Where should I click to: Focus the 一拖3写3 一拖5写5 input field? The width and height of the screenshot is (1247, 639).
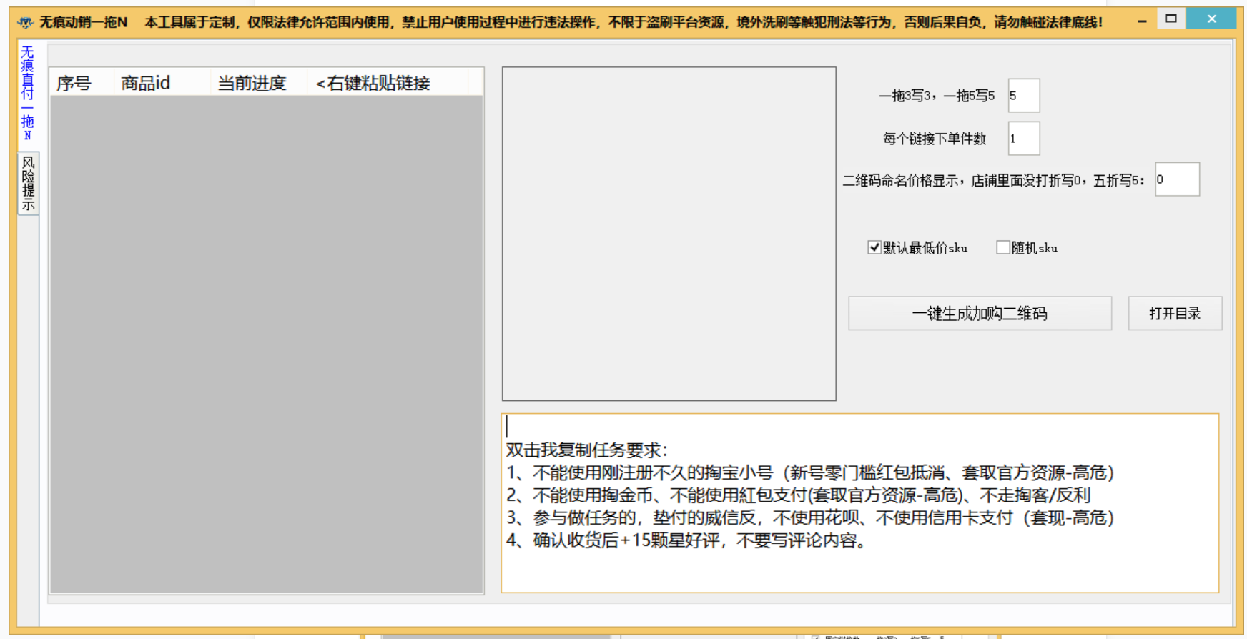click(x=1024, y=96)
